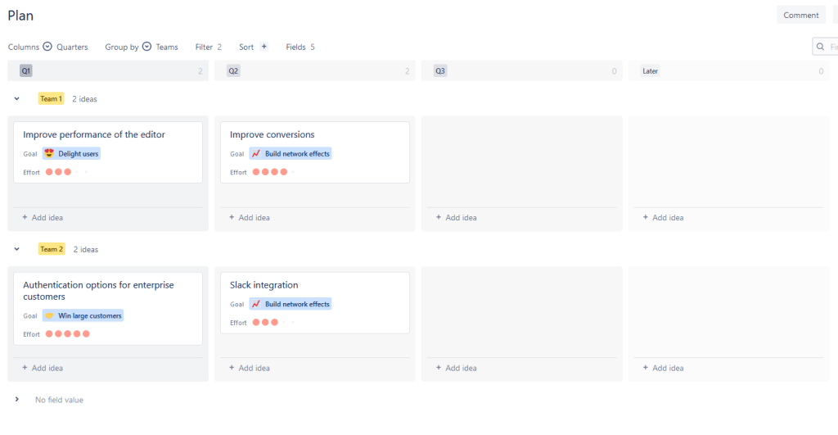This screenshot has width=838, height=435.
Task: Click the heart-eyes emoji on Delight users
Action: coord(49,153)
